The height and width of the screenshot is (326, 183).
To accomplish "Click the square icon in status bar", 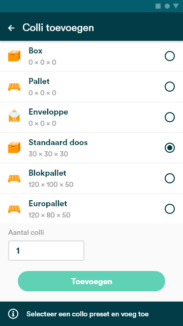I will (158, 6).
